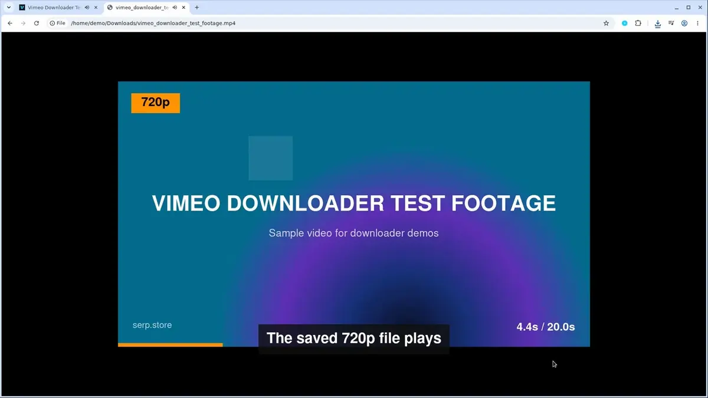Image resolution: width=708 pixels, height=398 pixels.
Task: Open the profile avatar menu
Action: (684, 23)
